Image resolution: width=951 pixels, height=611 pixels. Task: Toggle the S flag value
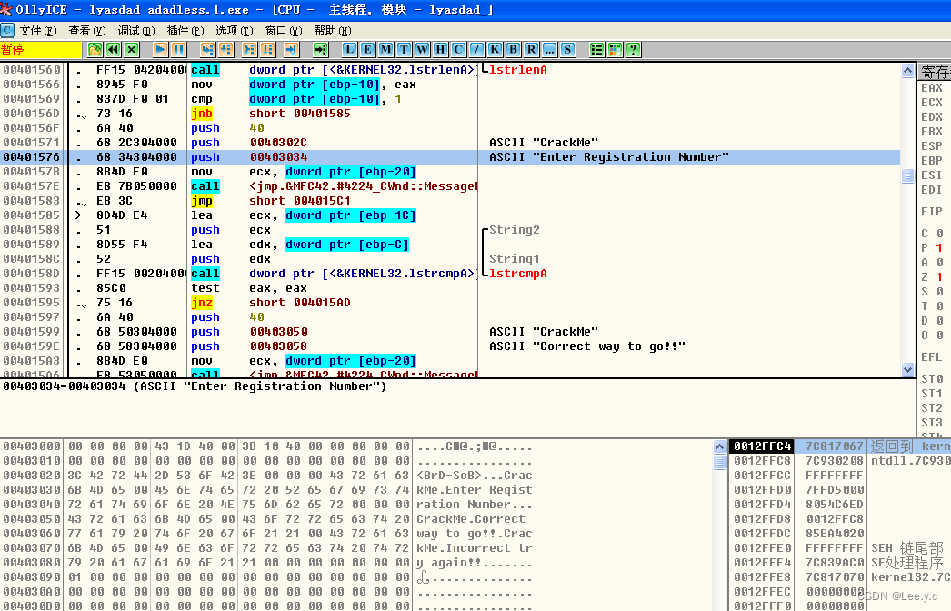[x=939, y=292]
